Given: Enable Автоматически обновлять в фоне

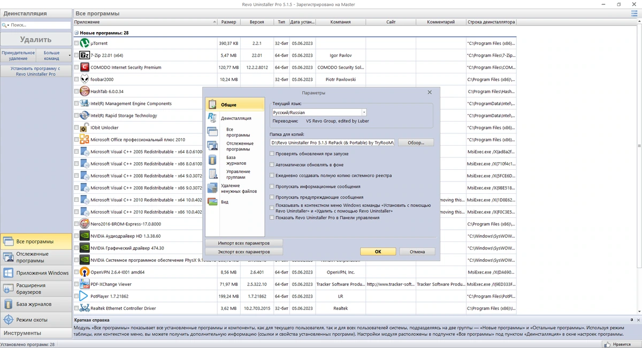Looking at the screenshot, I should pos(272,164).
